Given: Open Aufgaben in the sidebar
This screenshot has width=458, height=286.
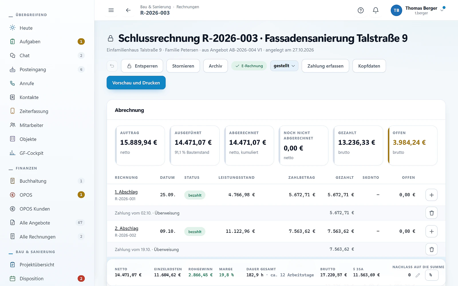Looking at the screenshot, I should click(47, 41).
